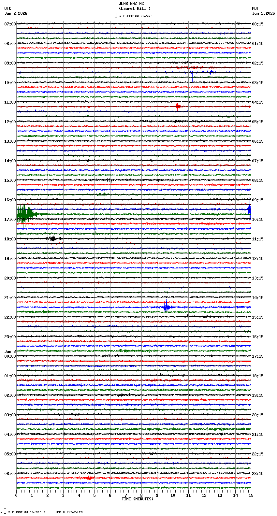
Task: Click the red event near the 06:00 trace
Action: (x=89, y=478)
